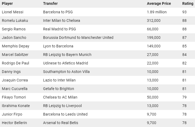Click Fikayo Tomori's 50,000 price
This screenshot has height=127, width=195.
[152, 97]
